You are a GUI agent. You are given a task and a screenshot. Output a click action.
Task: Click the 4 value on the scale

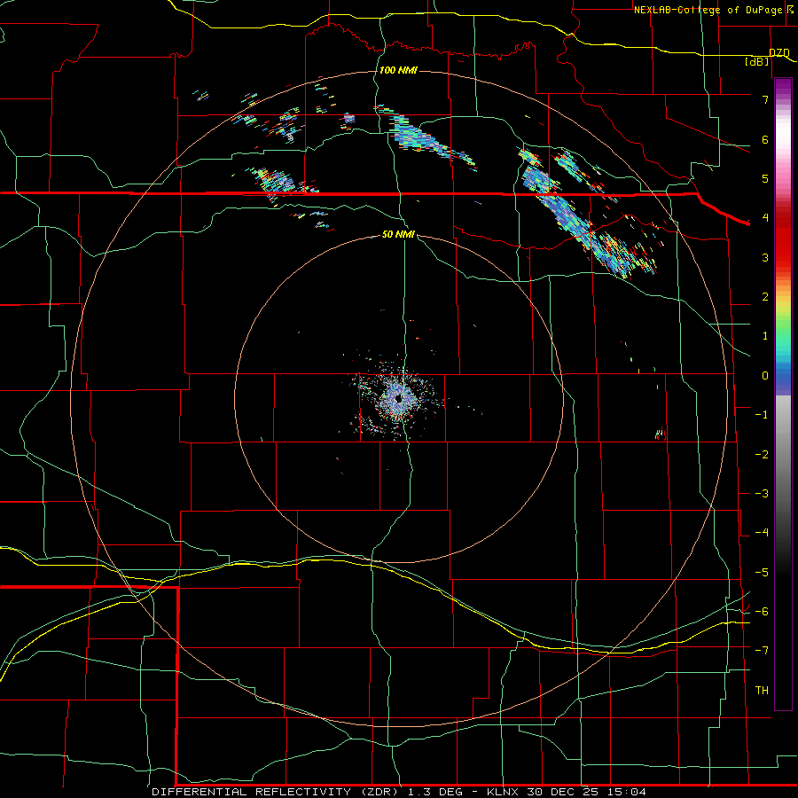click(x=765, y=218)
